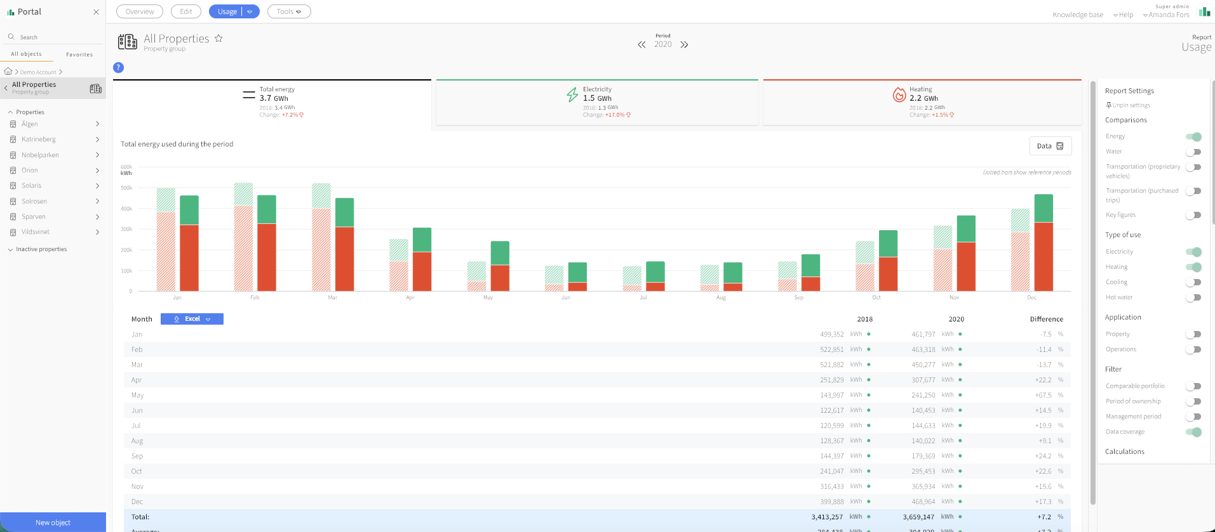Open the Favorites tab in sidebar
The width and height of the screenshot is (1215, 532).
point(79,55)
